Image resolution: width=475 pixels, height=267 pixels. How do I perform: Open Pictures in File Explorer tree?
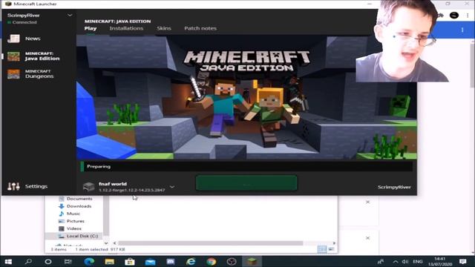tap(76, 221)
